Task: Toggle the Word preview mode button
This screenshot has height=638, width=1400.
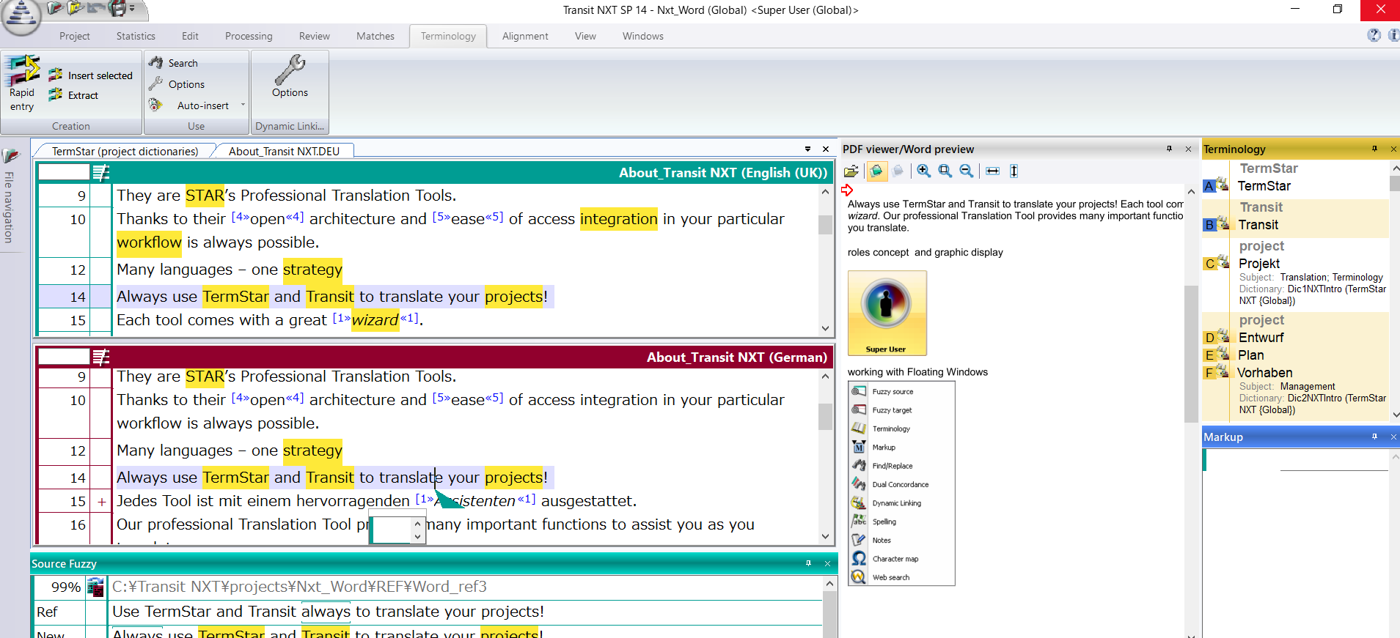Action: coord(876,171)
